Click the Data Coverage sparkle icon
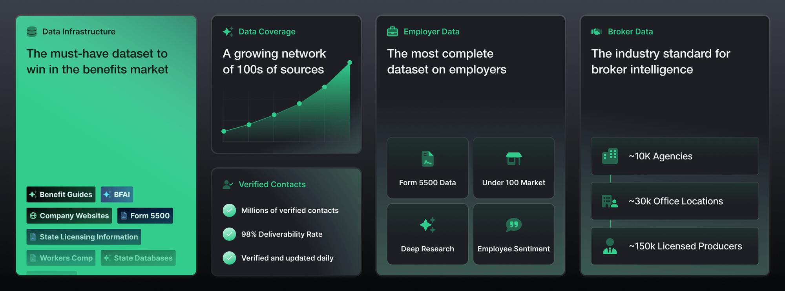Image resolution: width=785 pixels, height=291 pixels. click(228, 32)
